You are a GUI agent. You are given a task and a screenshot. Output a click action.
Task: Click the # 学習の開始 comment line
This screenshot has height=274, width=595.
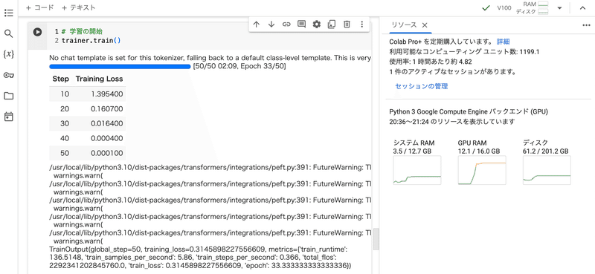[x=82, y=31]
